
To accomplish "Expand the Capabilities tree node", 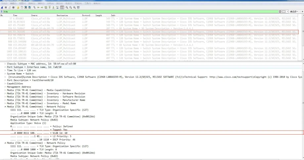I will [5, 83].
